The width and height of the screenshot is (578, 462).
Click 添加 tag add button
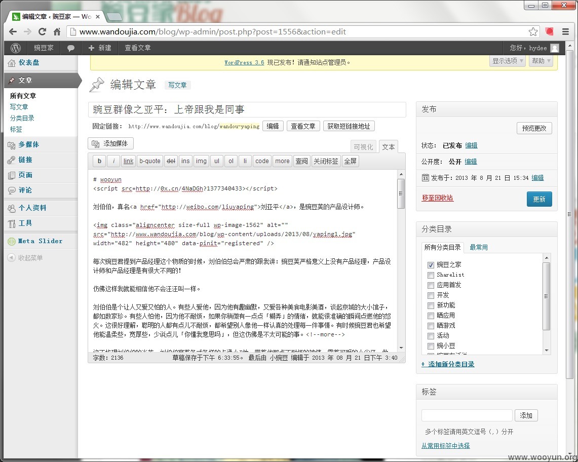click(526, 415)
